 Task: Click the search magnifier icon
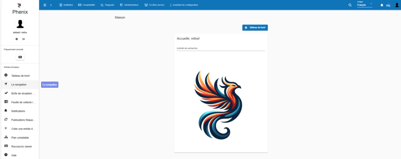350,5
